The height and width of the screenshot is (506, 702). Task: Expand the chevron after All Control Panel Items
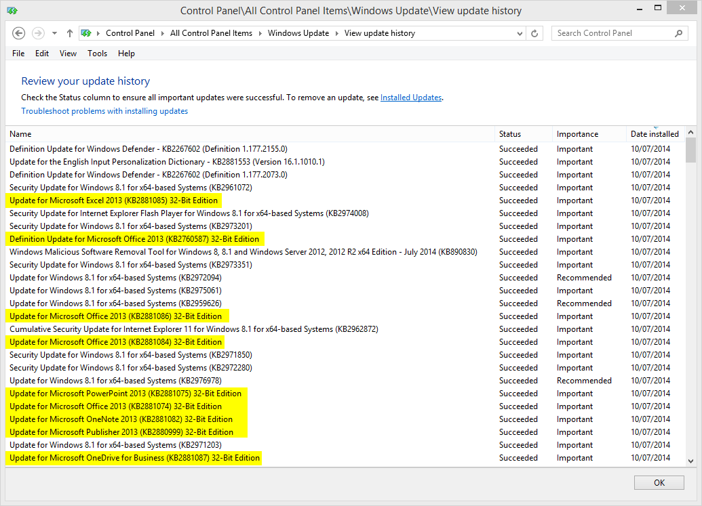click(260, 33)
